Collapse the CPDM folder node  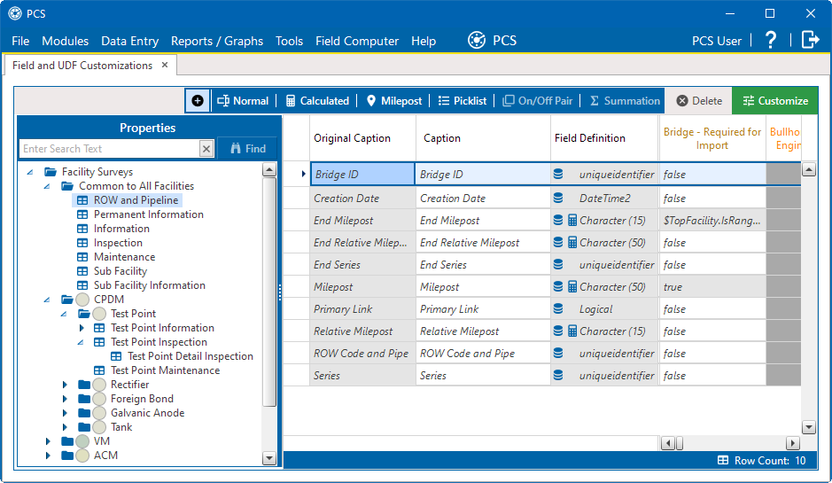47,300
